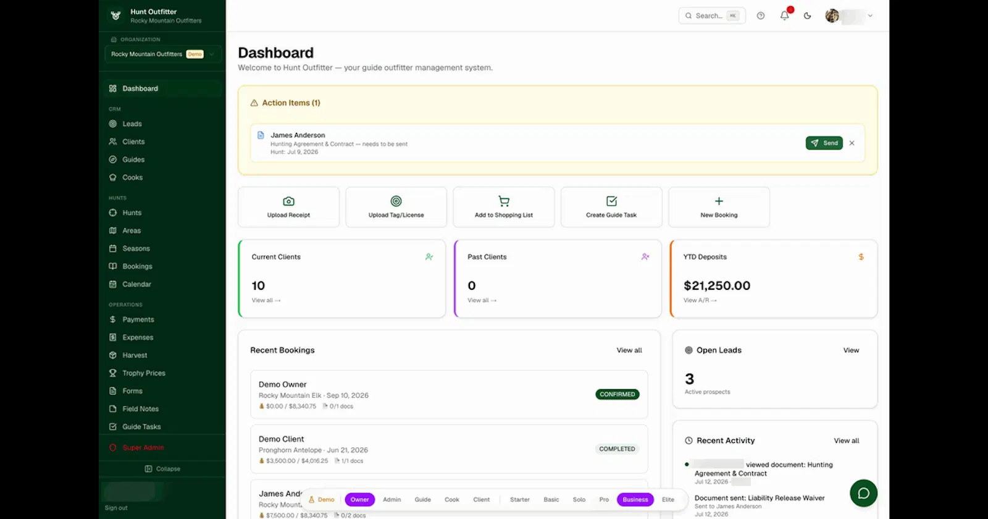Click the user profile avatar
Viewport: 988px width, 519px height.
click(x=832, y=15)
